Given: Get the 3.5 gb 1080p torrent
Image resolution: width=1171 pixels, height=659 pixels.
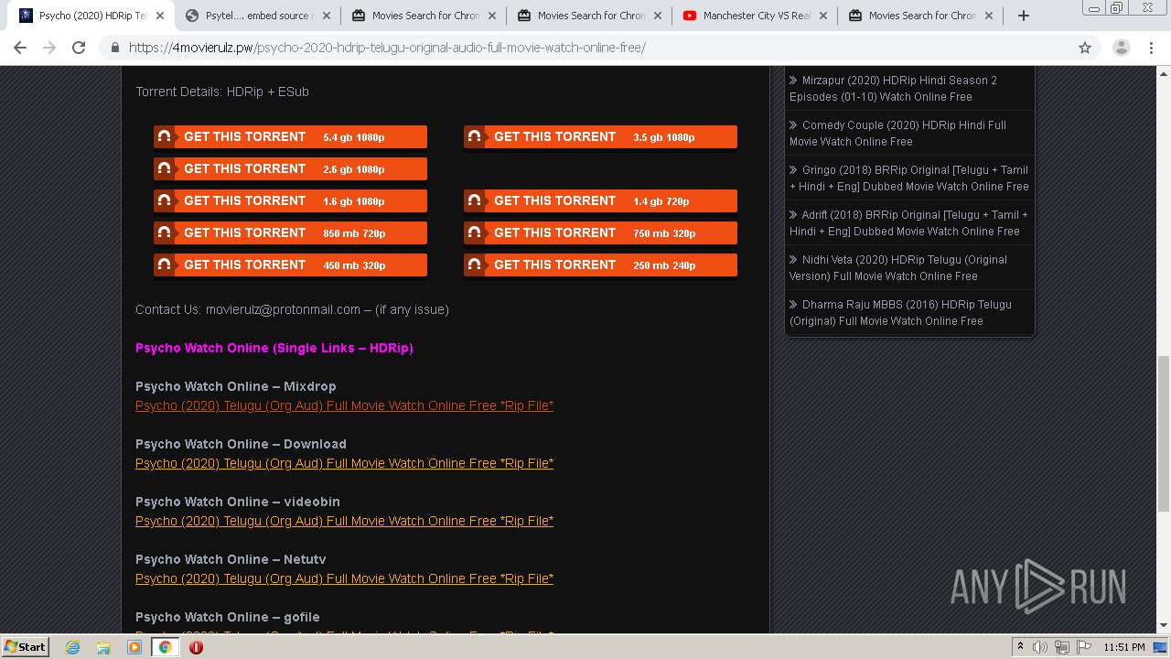Looking at the screenshot, I should pos(600,137).
